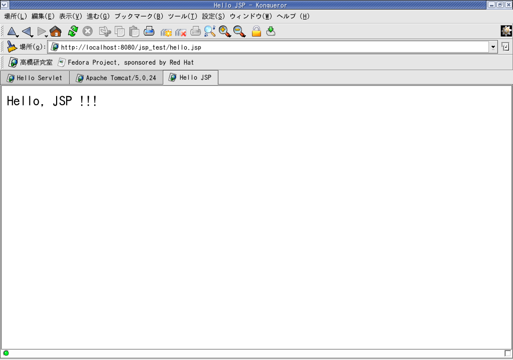Zoom out with the minus magnifier icon
Image resolution: width=513 pixels, height=360 pixels.
(239, 32)
